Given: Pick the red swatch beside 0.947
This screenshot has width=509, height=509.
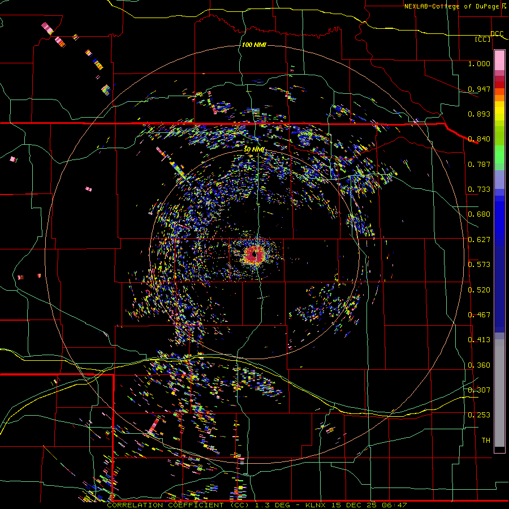Looking at the screenshot, I should [499, 85].
